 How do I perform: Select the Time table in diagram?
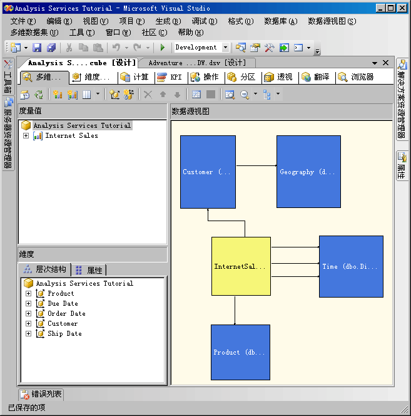[351, 266]
